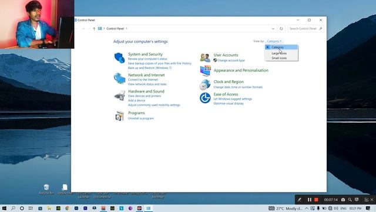Expand breadcrumb chevron after Control Panel
Viewport: 376px width, 212px height.
click(127, 29)
